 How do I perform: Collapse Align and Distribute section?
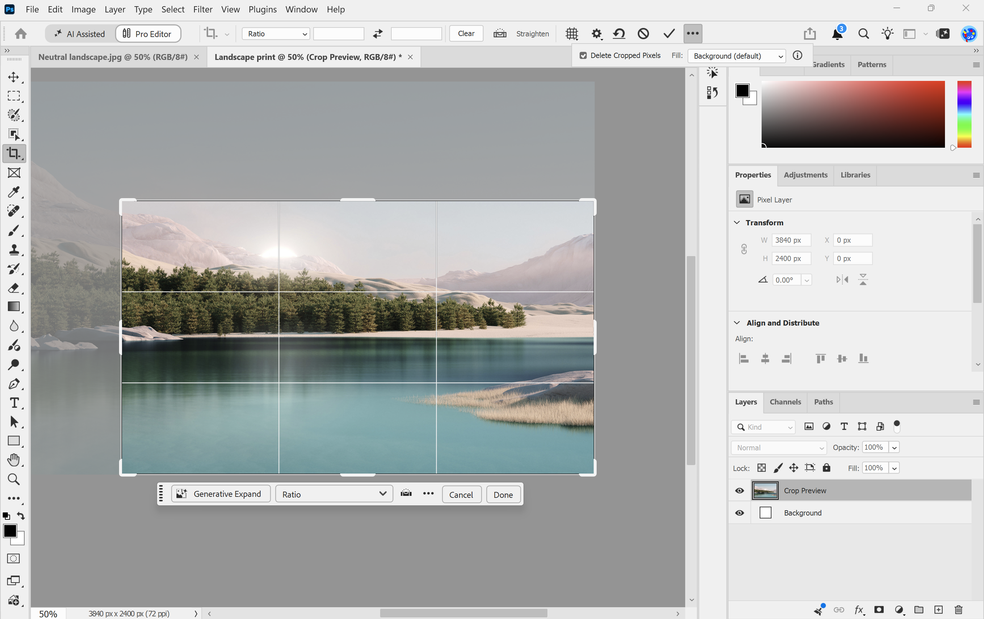click(737, 323)
